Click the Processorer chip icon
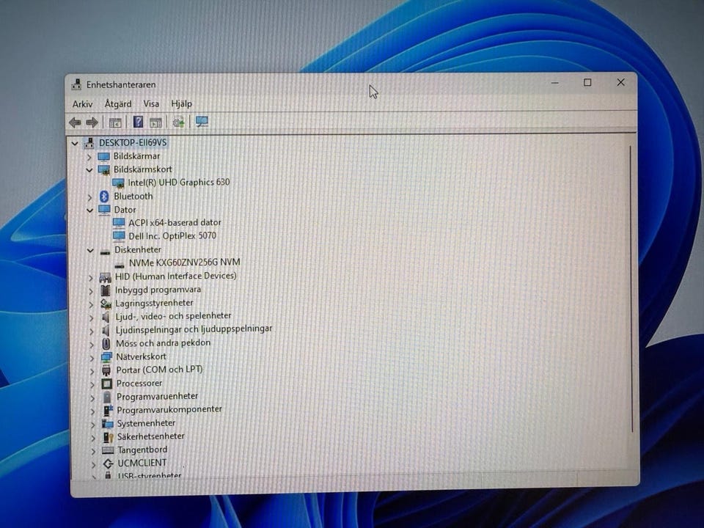The height and width of the screenshot is (528, 704). pyautogui.click(x=107, y=384)
